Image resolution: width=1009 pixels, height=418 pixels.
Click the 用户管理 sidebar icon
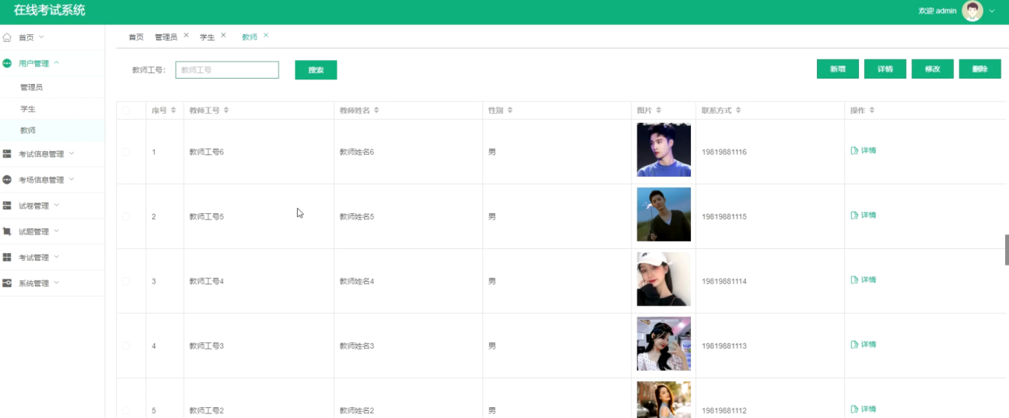[7, 63]
